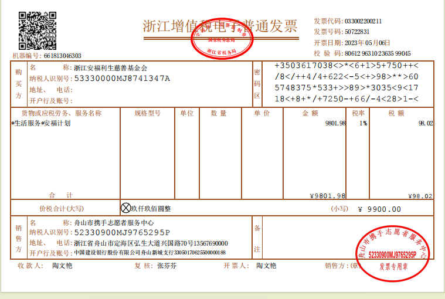The width and height of the screenshot is (445, 299).
Task: Click the red 发票专用章 seller seal
Action: point(393,254)
